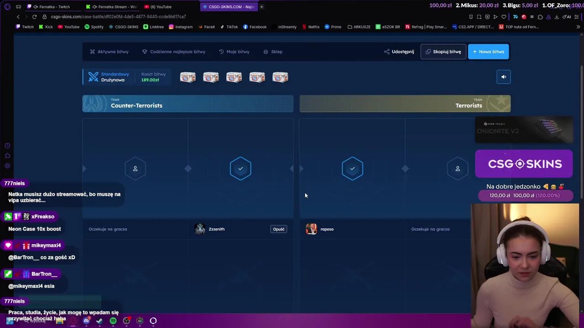Open the Faceit bookmark
Viewport: 584px width, 328px height.
tap(206, 27)
